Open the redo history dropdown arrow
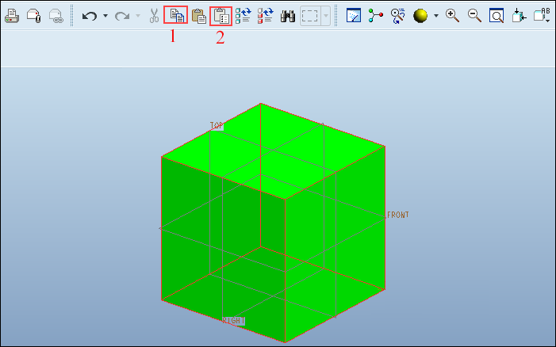This screenshot has height=347, width=556. click(x=138, y=16)
